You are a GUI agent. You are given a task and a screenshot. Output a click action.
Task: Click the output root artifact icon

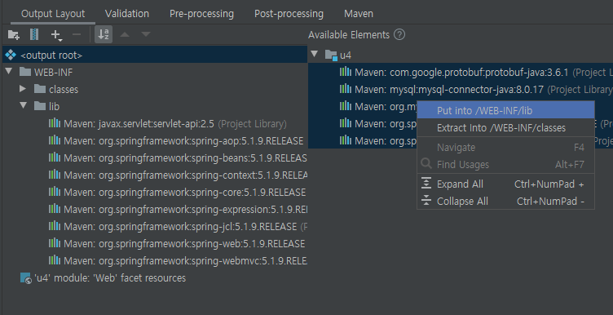coord(11,55)
